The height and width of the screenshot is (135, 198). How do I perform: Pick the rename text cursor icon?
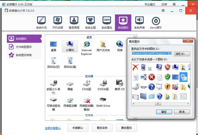click(144, 77)
